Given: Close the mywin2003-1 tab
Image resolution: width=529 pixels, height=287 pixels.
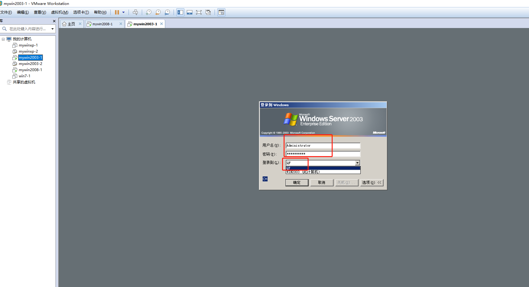Looking at the screenshot, I should (162, 24).
